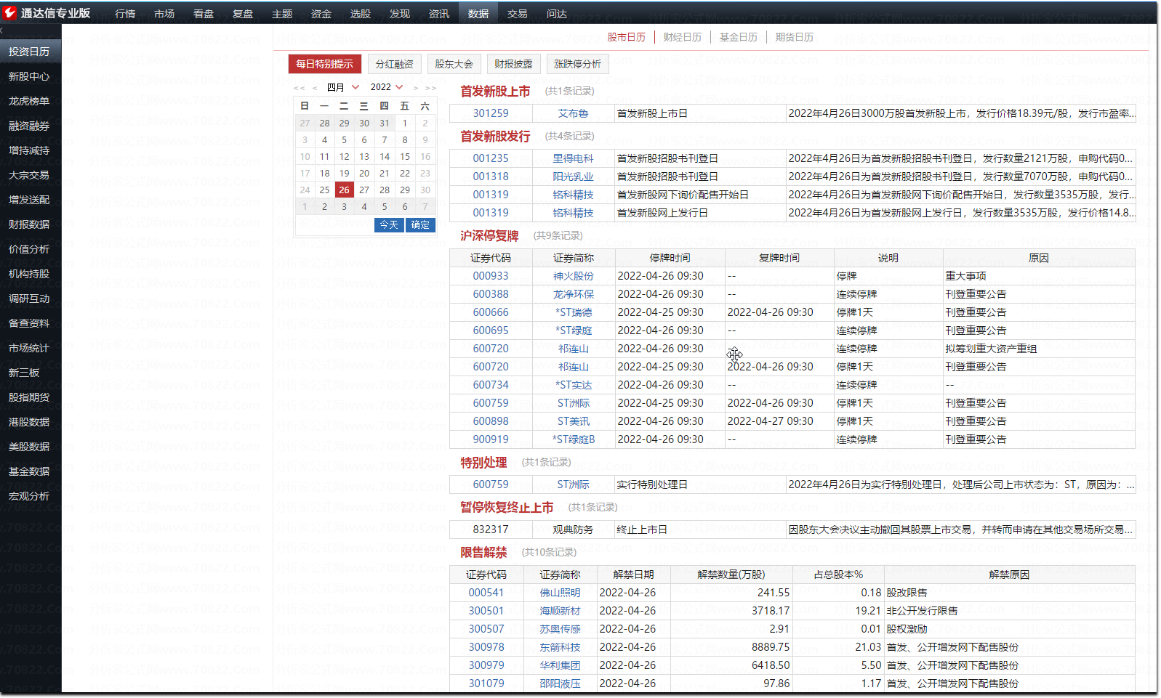This screenshot has height=698, width=1161.
Task: Open 市场统计 in sidebar
Action: (x=31, y=348)
